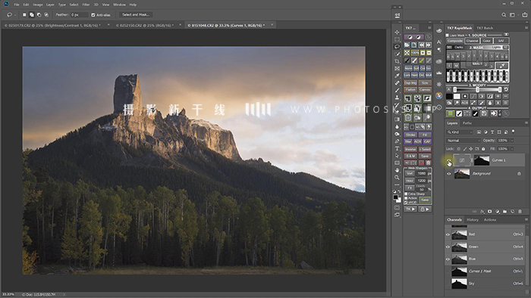Screen dimensions: 531x298
Task: Click the Composite source button
Action: pos(455,41)
